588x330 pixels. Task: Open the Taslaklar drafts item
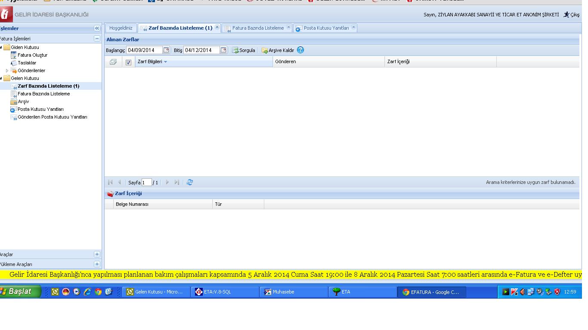(27, 63)
